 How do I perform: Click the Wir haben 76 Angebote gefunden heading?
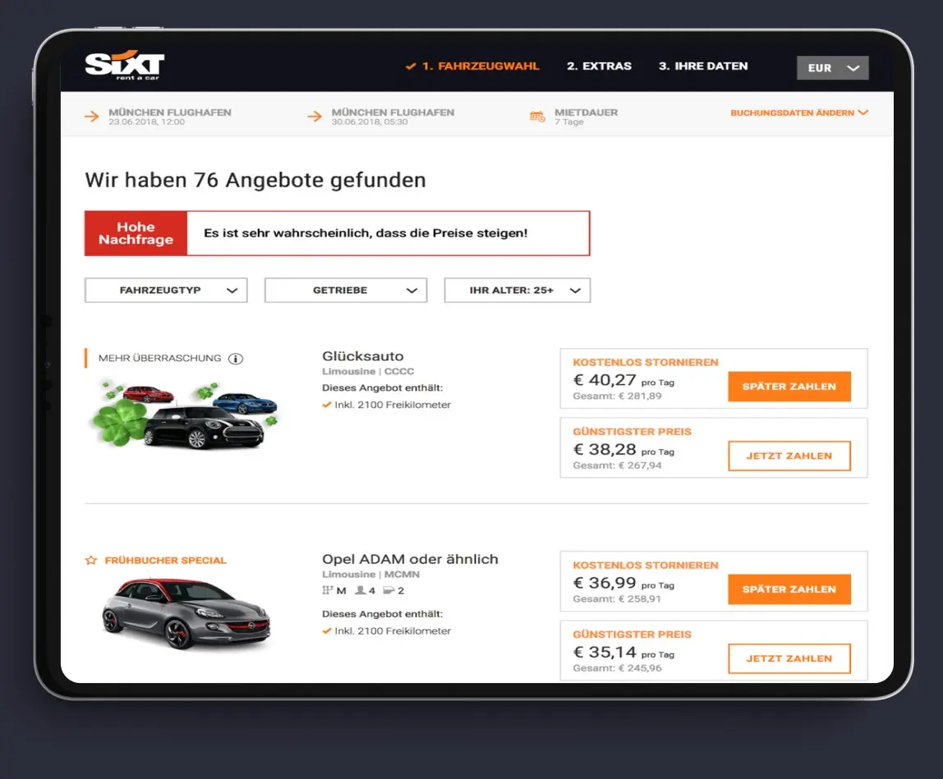click(x=255, y=180)
